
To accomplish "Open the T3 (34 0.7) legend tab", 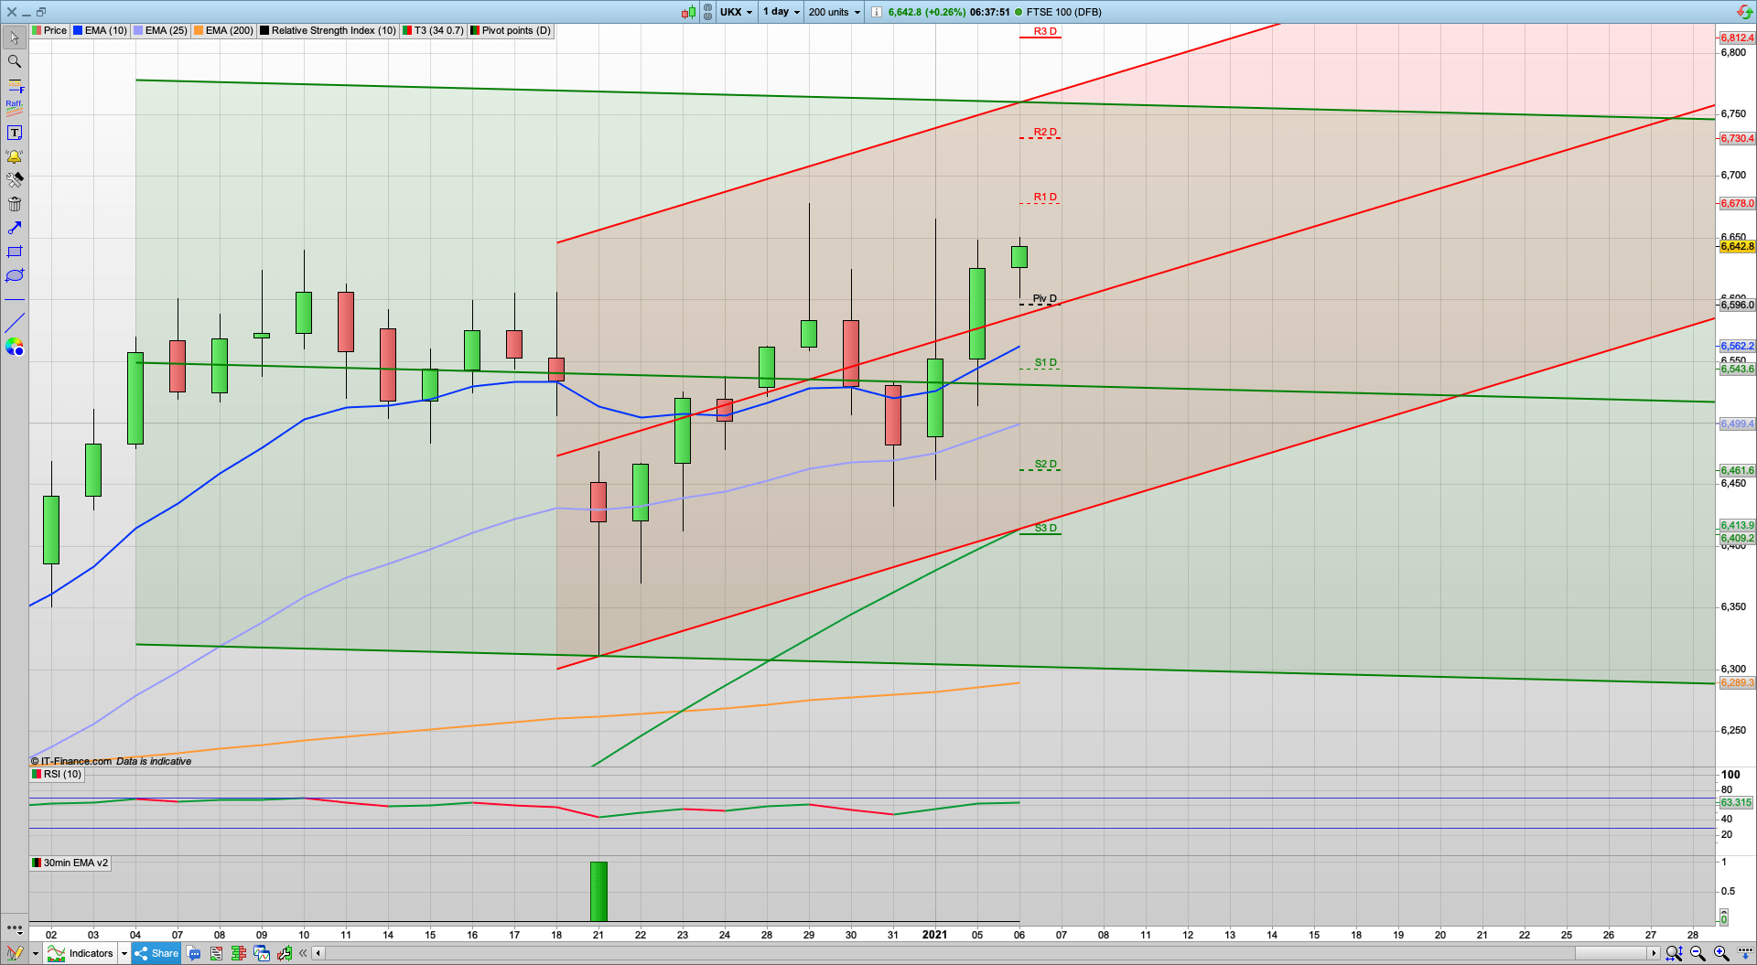I will [434, 30].
